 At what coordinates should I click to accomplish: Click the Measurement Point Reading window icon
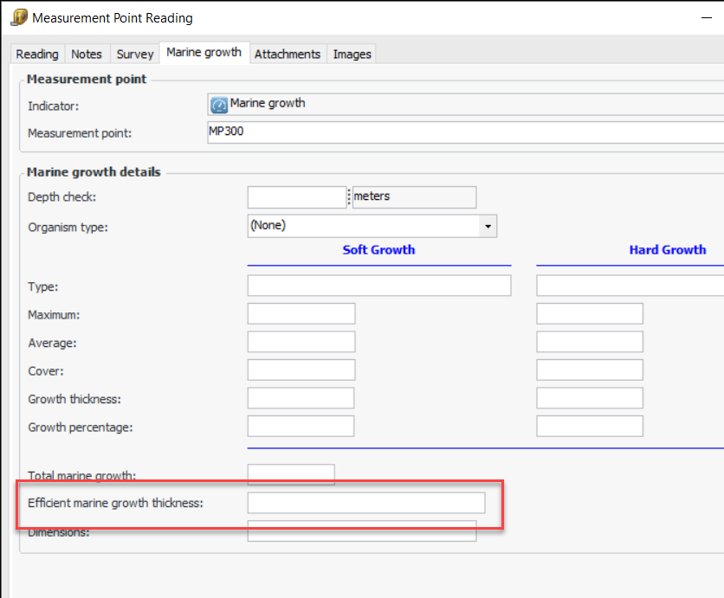(19, 17)
